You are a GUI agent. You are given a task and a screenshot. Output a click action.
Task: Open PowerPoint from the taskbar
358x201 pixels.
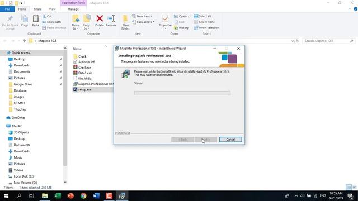(70, 196)
